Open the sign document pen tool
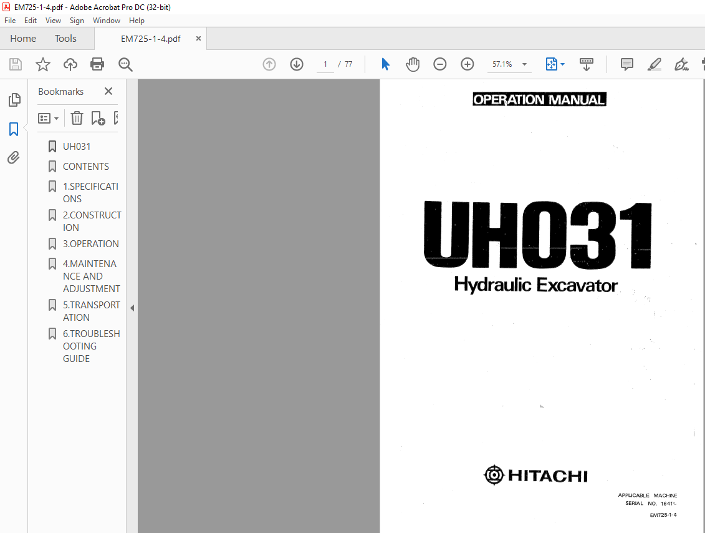Viewport: 705px width, 533px height. tap(681, 64)
